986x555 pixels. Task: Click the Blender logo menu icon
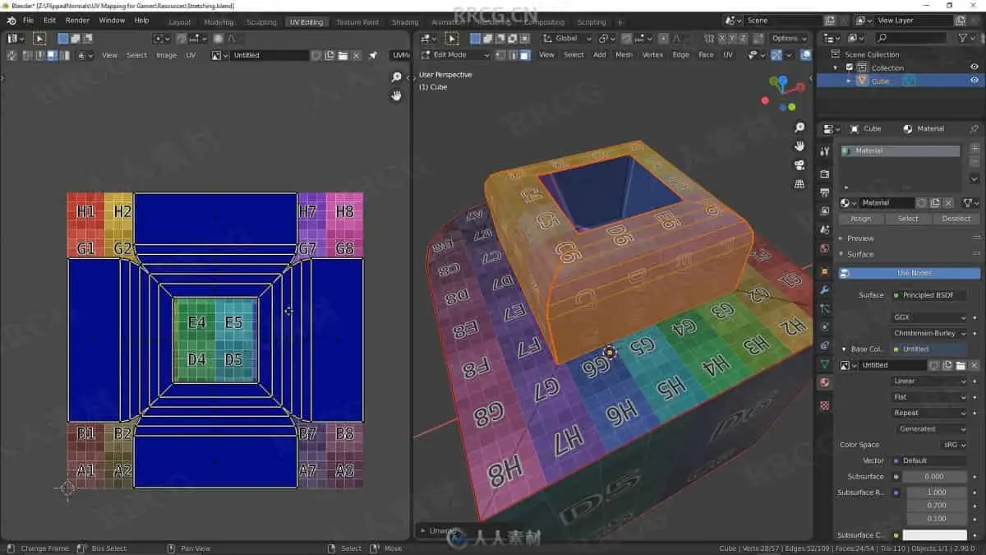point(12,20)
